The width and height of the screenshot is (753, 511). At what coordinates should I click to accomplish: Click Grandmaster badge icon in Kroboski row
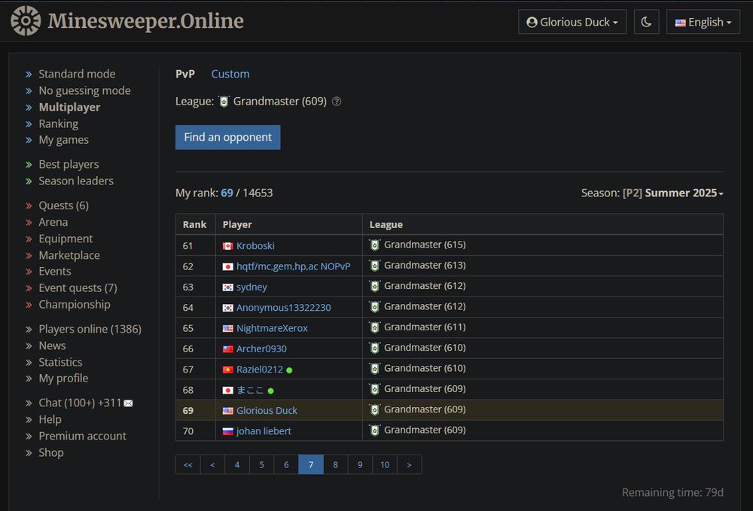coord(374,245)
